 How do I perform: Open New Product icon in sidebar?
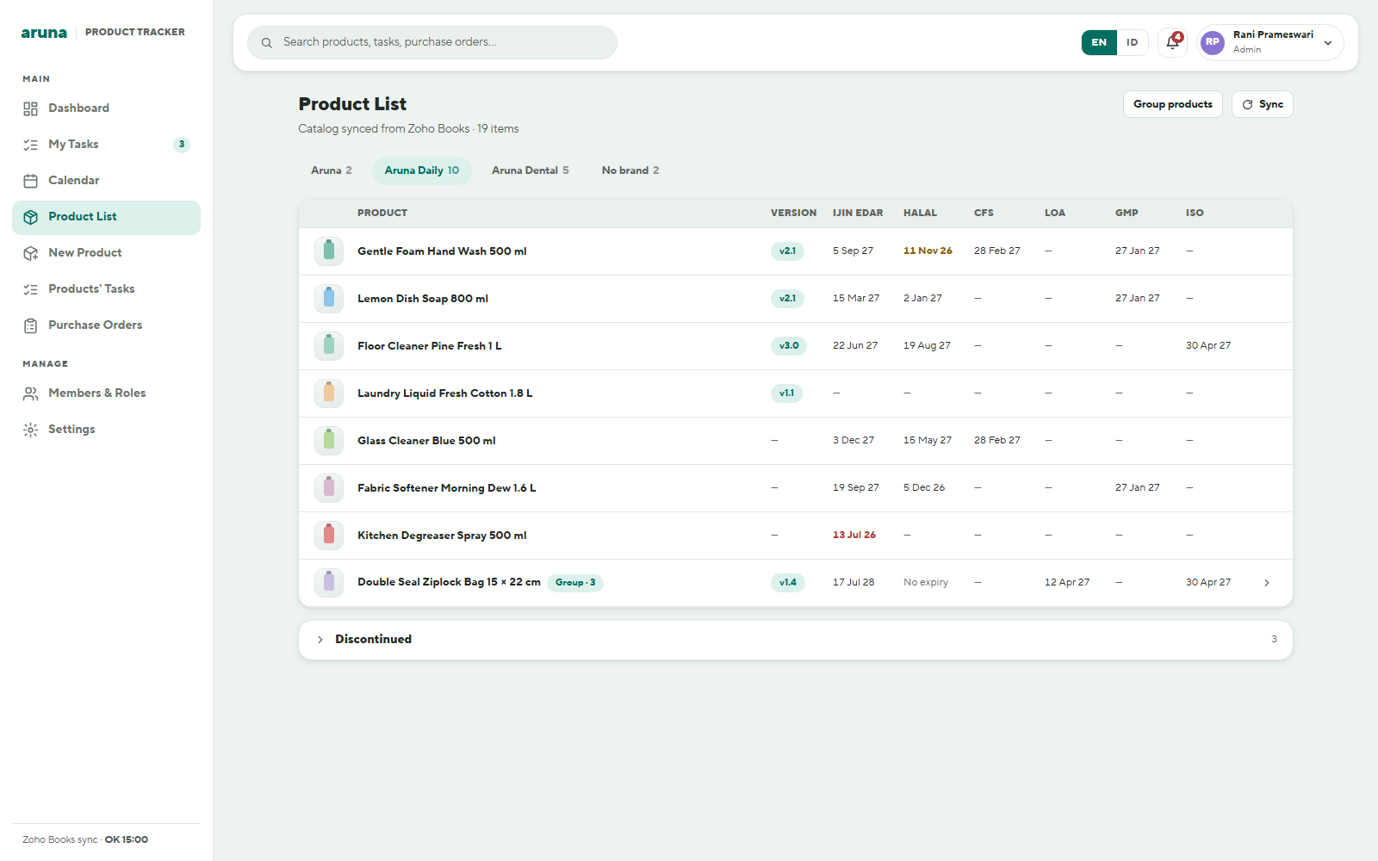(x=31, y=253)
